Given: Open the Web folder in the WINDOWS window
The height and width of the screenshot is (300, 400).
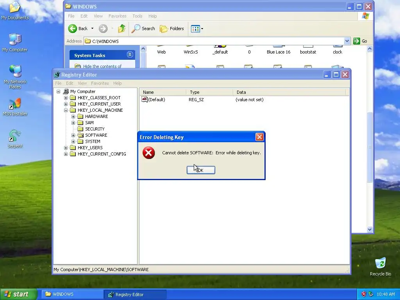Looking at the screenshot, I should 161,52.
